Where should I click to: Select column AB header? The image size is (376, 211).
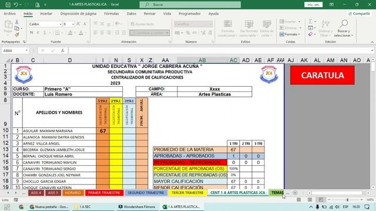tap(202, 60)
